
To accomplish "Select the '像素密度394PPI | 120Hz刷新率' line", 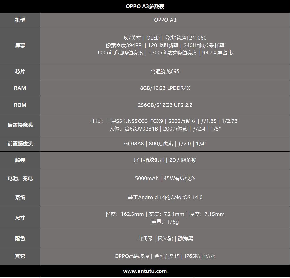I will pos(165,45).
